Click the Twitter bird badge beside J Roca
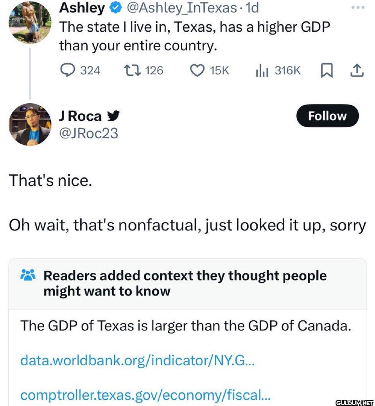Image resolution: width=375 pixels, height=406 pixels. coord(113,116)
